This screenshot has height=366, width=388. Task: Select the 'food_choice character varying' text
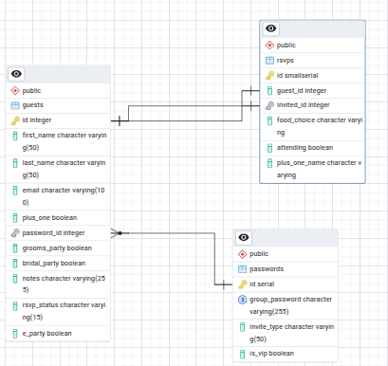(x=320, y=126)
